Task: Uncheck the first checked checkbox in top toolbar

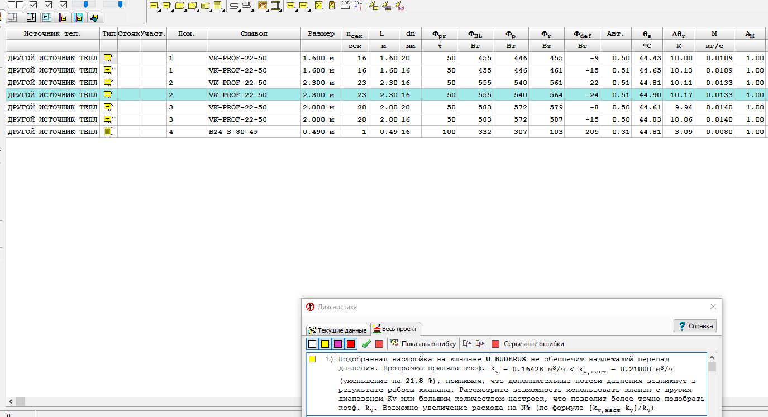Action: tap(33, 4)
